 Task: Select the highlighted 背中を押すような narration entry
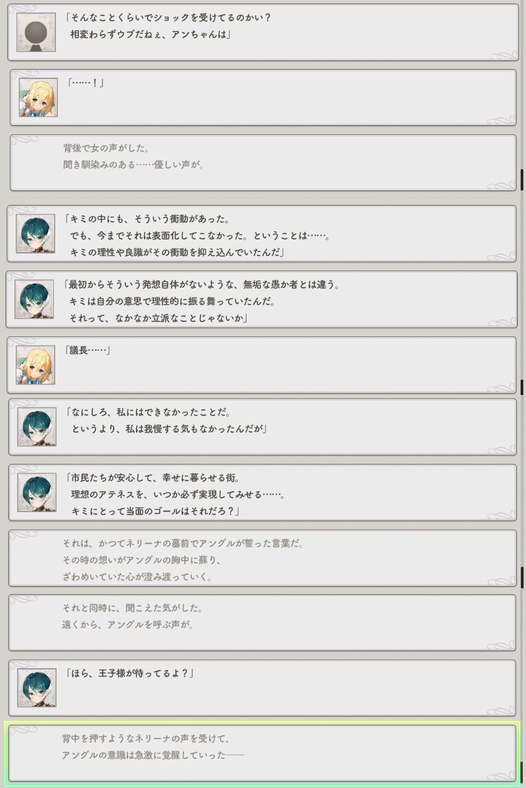click(262, 752)
